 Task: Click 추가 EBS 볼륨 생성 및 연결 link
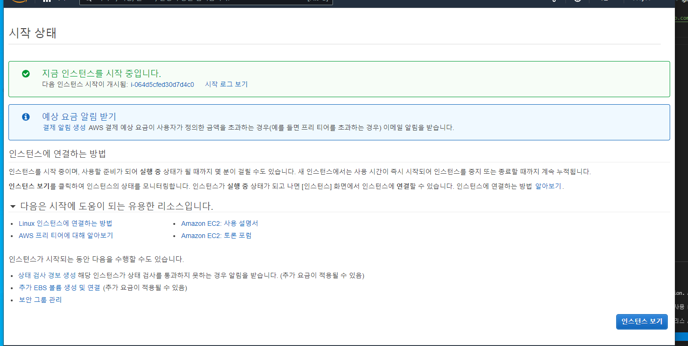pos(60,288)
